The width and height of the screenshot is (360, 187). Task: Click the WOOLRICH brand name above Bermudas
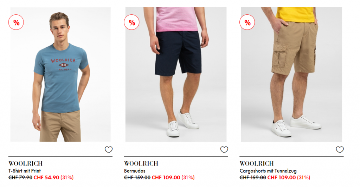tap(141, 163)
